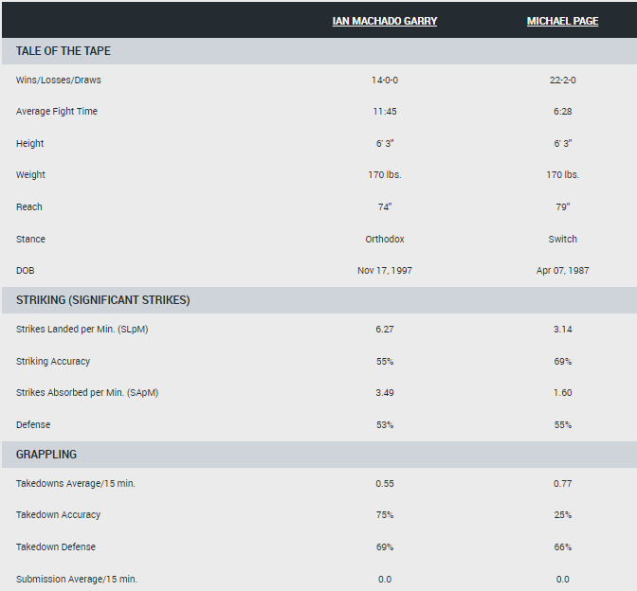Click the Grappling section header

[46, 455]
